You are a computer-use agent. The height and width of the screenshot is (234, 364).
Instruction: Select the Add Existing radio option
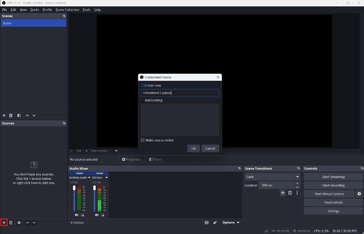coord(143,100)
